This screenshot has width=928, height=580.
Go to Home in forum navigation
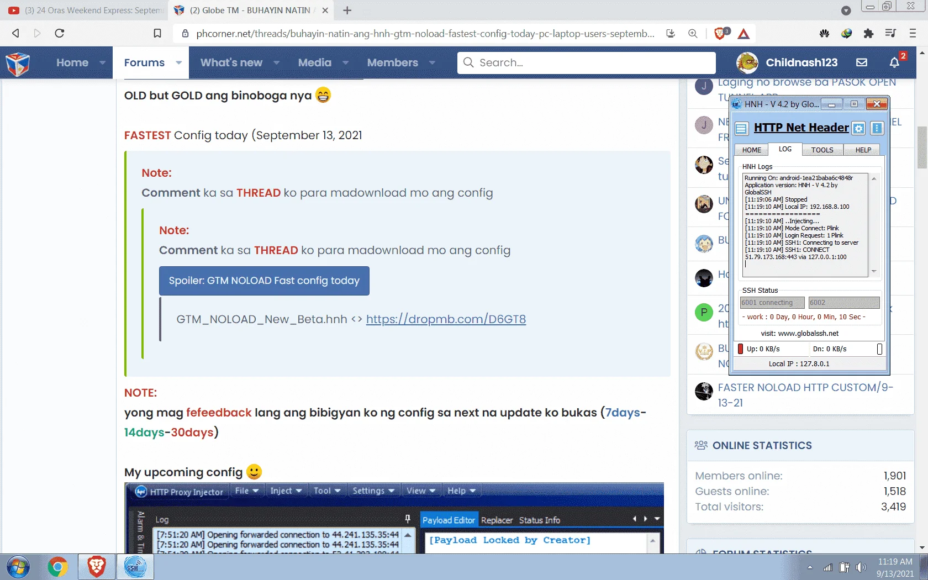(72, 62)
